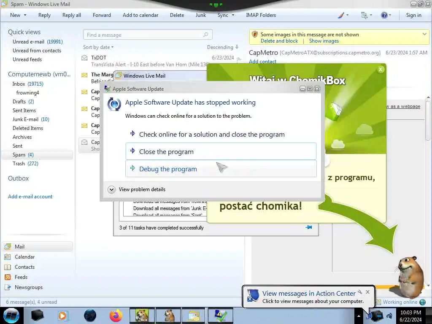This screenshot has height=324, width=432.
Task: Open the frowning4 subfolder
Action: click(27, 92)
